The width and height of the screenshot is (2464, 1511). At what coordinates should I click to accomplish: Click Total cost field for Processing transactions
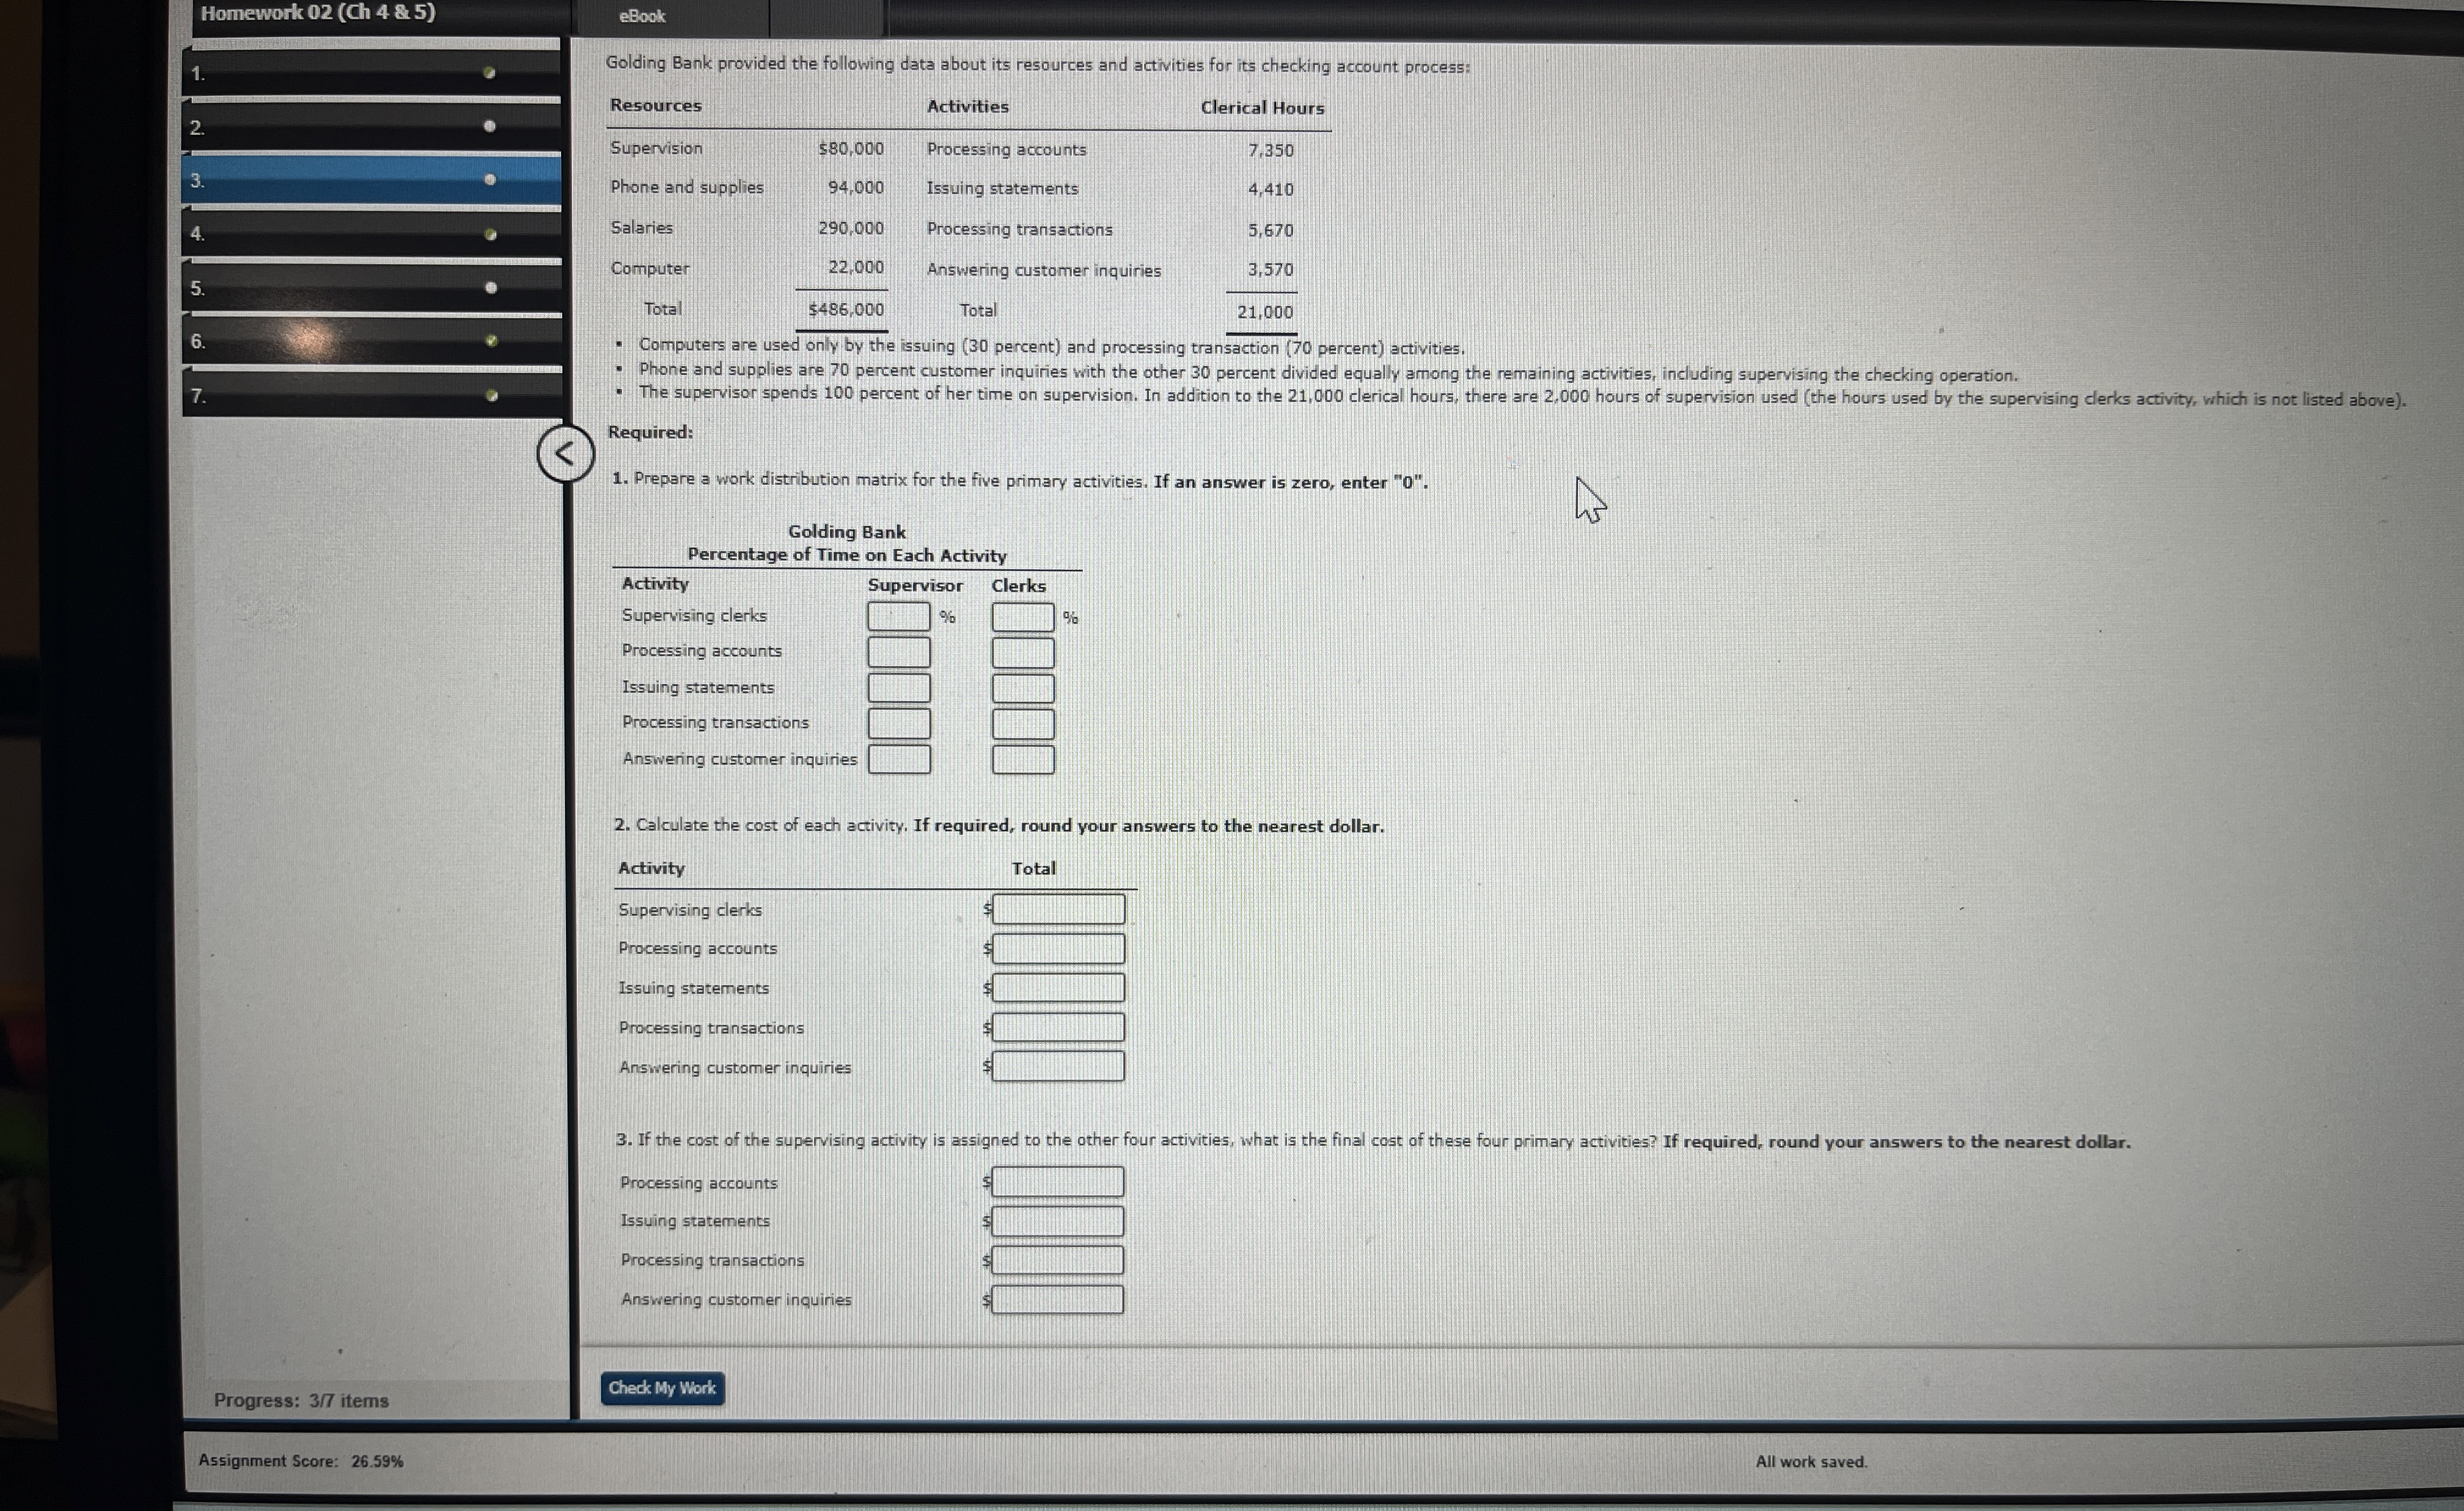click(x=1058, y=1027)
